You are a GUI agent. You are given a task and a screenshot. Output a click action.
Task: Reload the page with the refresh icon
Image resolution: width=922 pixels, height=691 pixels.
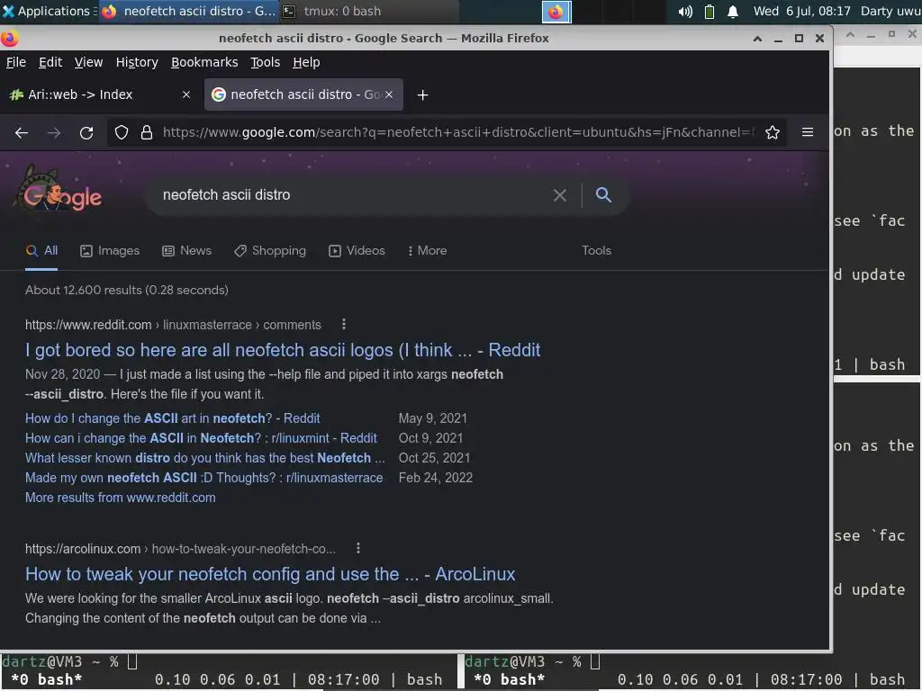(x=86, y=133)
